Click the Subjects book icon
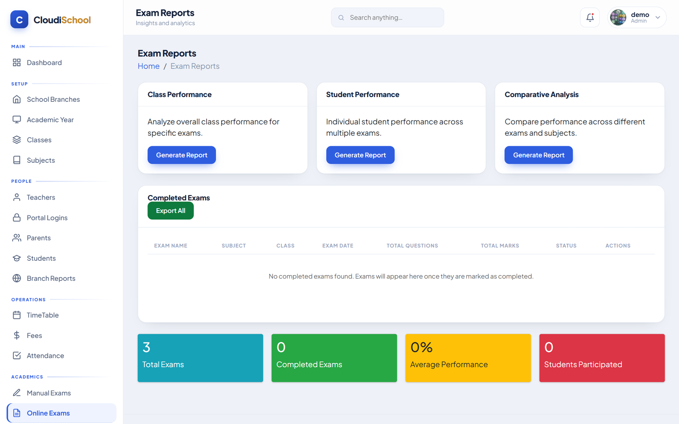This screenshot has width=679, height=424. coord(17,160)
